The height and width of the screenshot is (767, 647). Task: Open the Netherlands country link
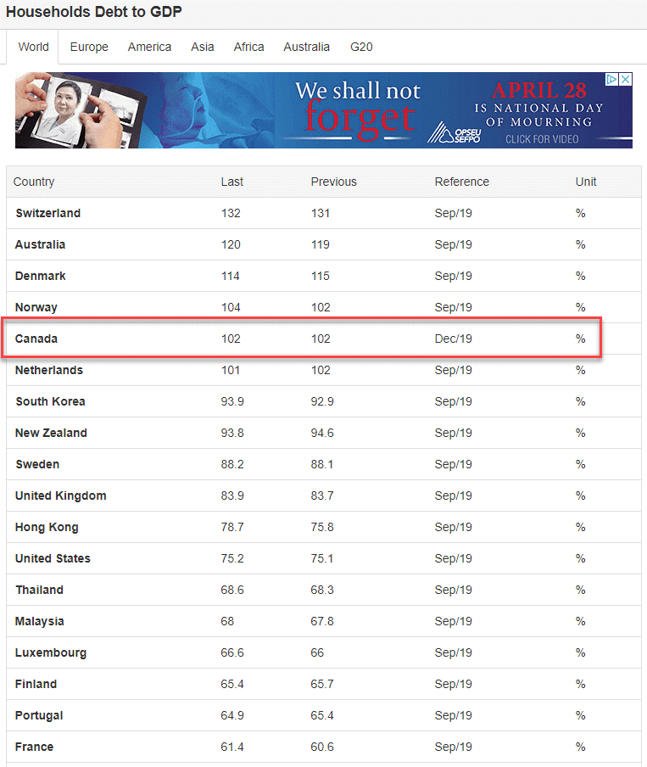pos(49,370)
